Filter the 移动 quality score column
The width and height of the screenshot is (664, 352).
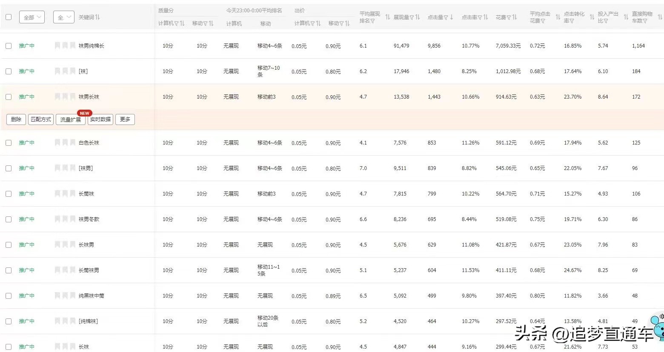pyautogui.click(x=206, y=23)
